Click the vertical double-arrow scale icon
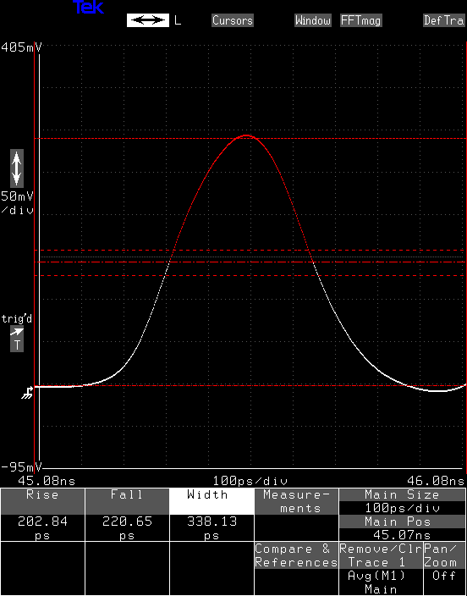Image resolution: width=467 pixels, height=596 pixels. tap(17, 168)
